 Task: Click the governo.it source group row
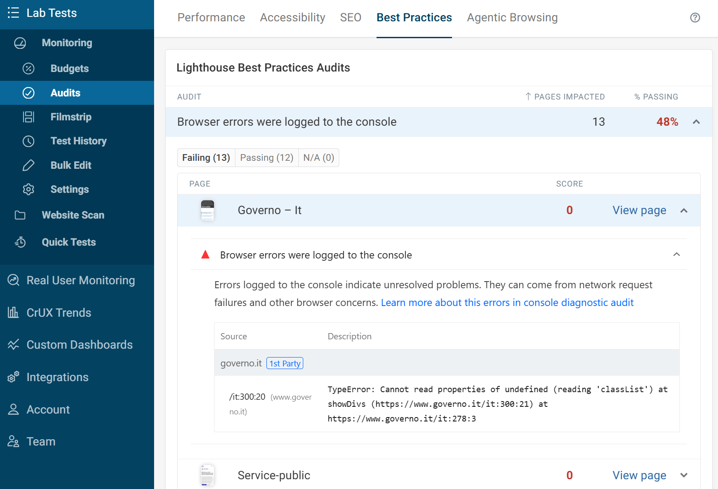click(447, 363)
